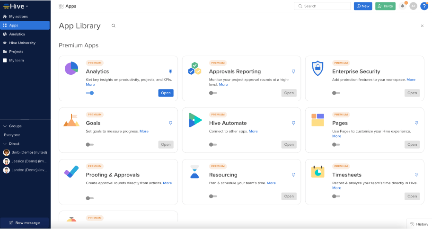Close the App Library panel
This screenshot has height=230, width=432.
(x=422, y=26)
